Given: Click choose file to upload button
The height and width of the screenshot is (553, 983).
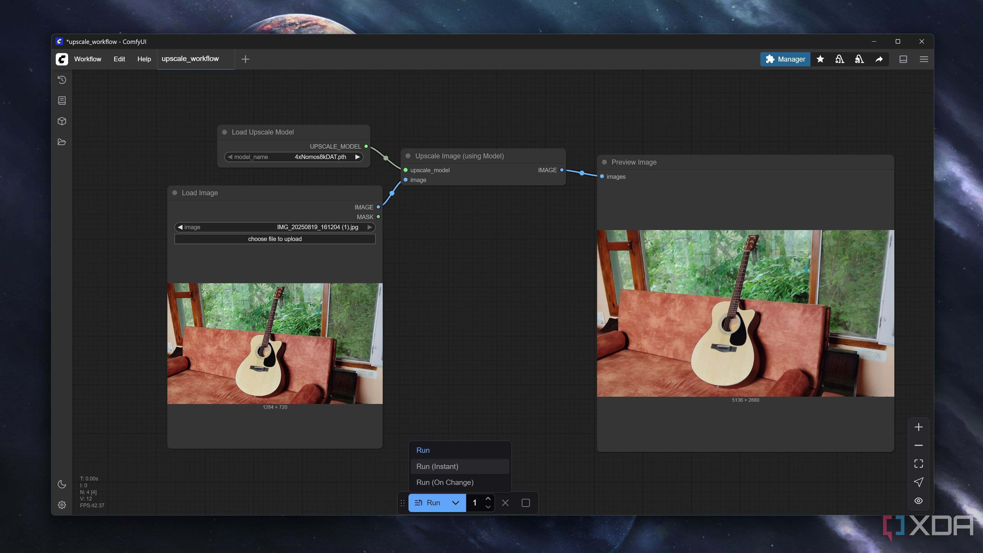Looking at the screenshot, I should point(275,239).
